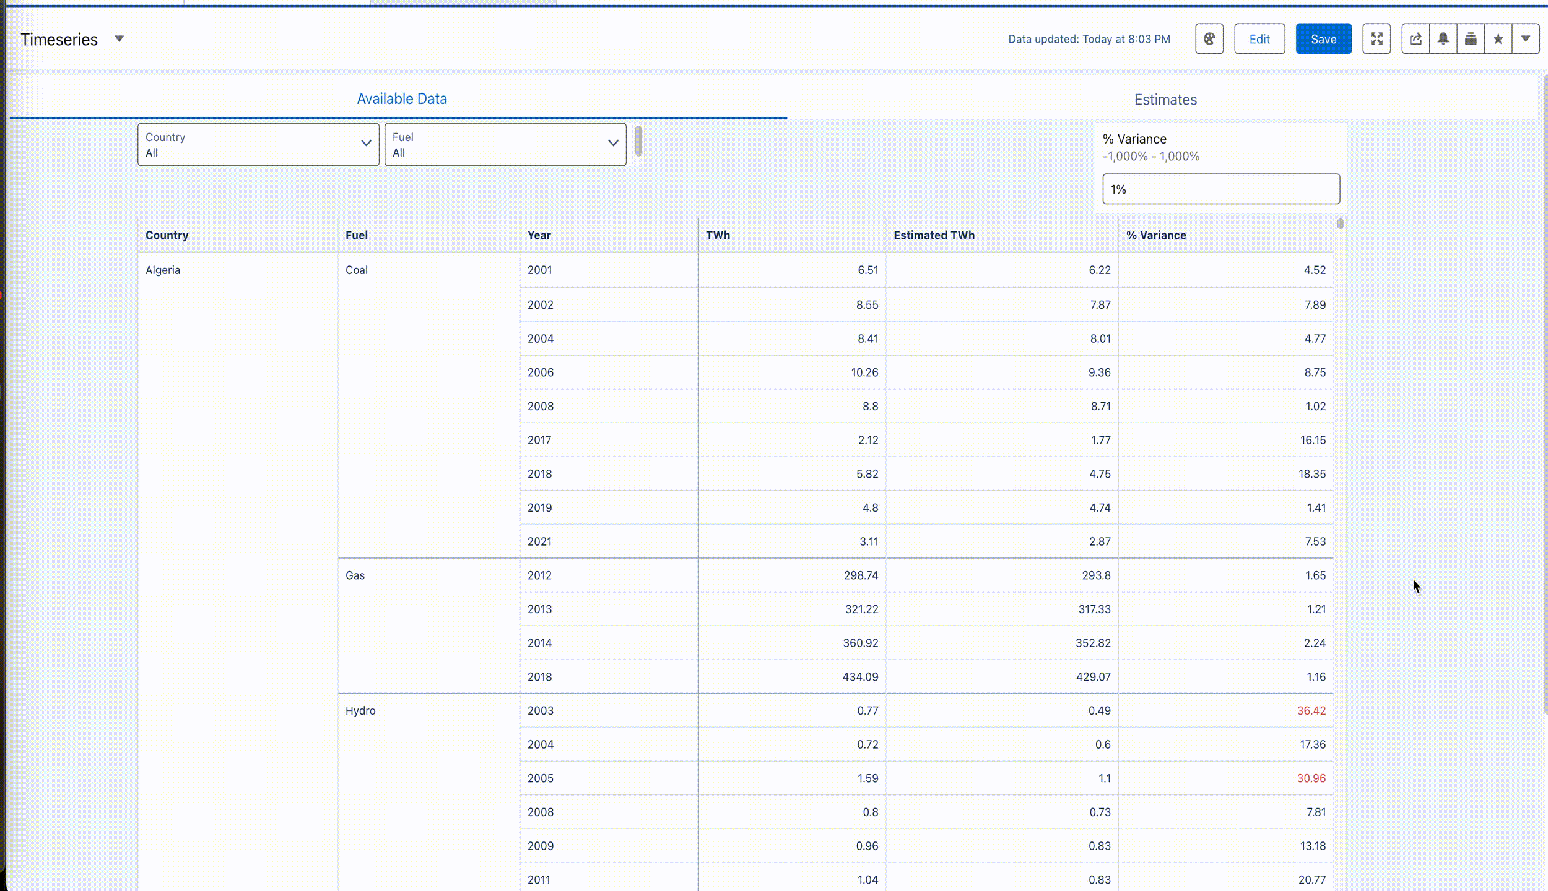The width and height of the screenshot is (1548, 891).
Task: Enter full screen with the expand icon
Action: [x=1376, y=39]
